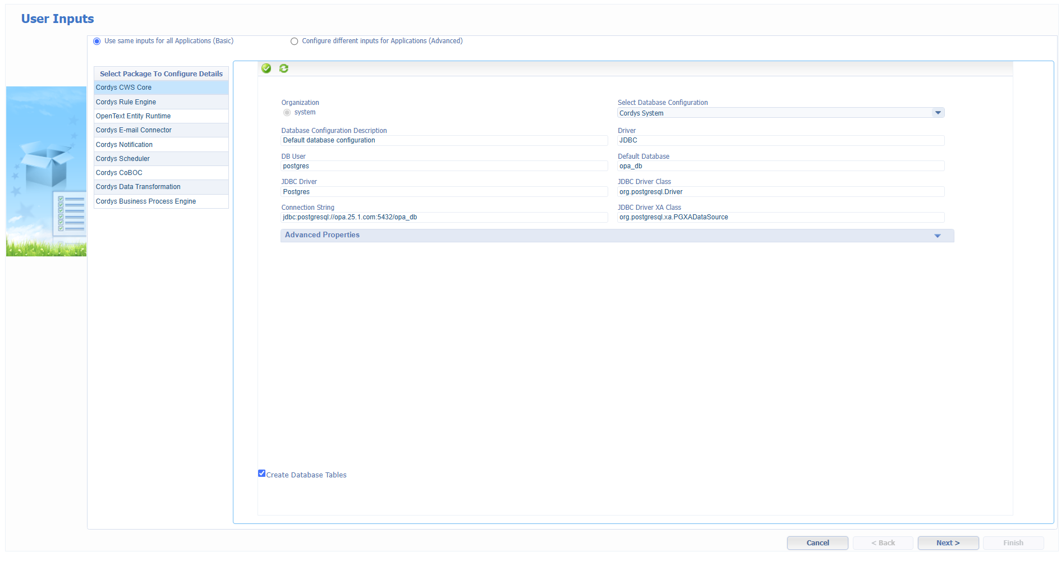Click the Default Database field showing opa_db
The width and height of the screenshot is (1061, 561).
pyautogui.click(x=780, y=167)
